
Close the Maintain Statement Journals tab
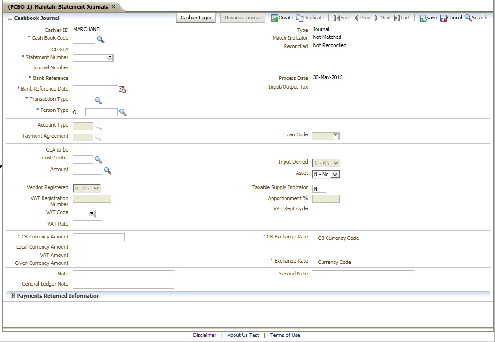coord(114,6)
